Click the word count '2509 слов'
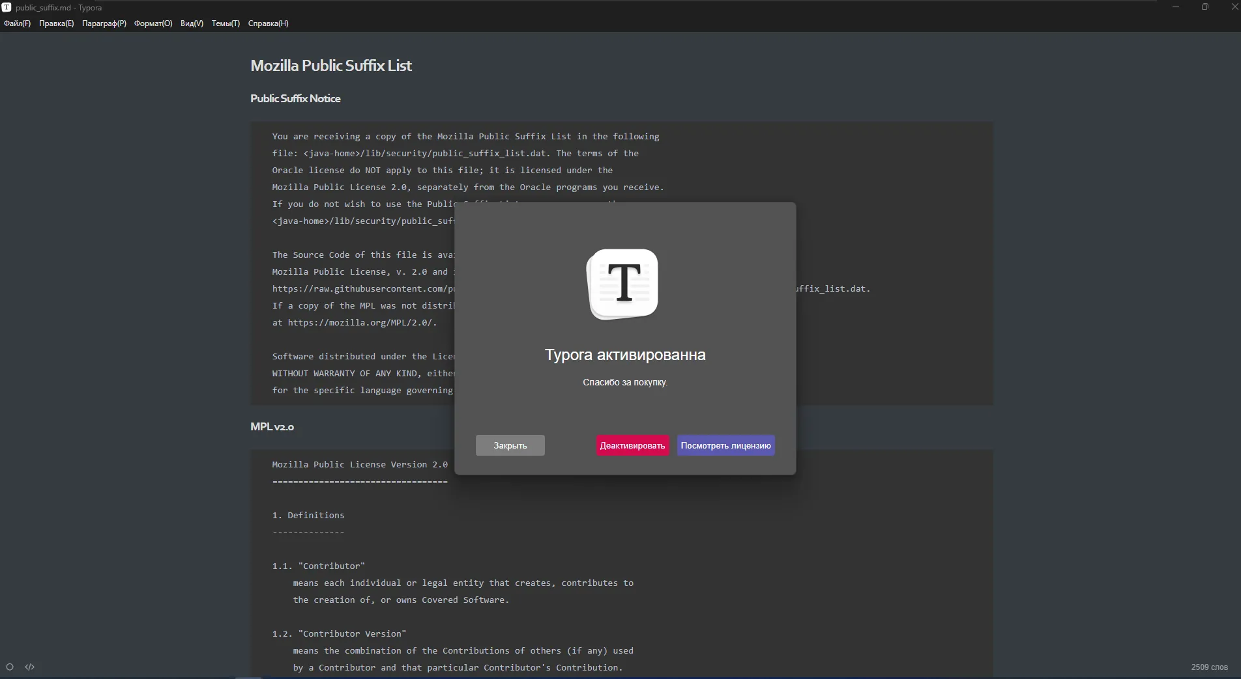The image size is (1241, 679). pyautogui.click(x=1209, y=667)
